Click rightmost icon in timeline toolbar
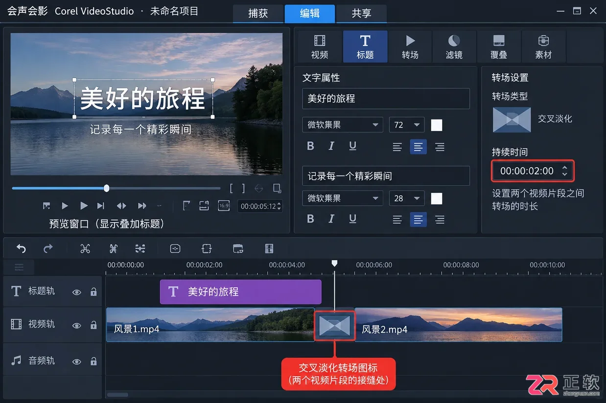Viewport: 606px width, 403px height. [x=269, y=249]
